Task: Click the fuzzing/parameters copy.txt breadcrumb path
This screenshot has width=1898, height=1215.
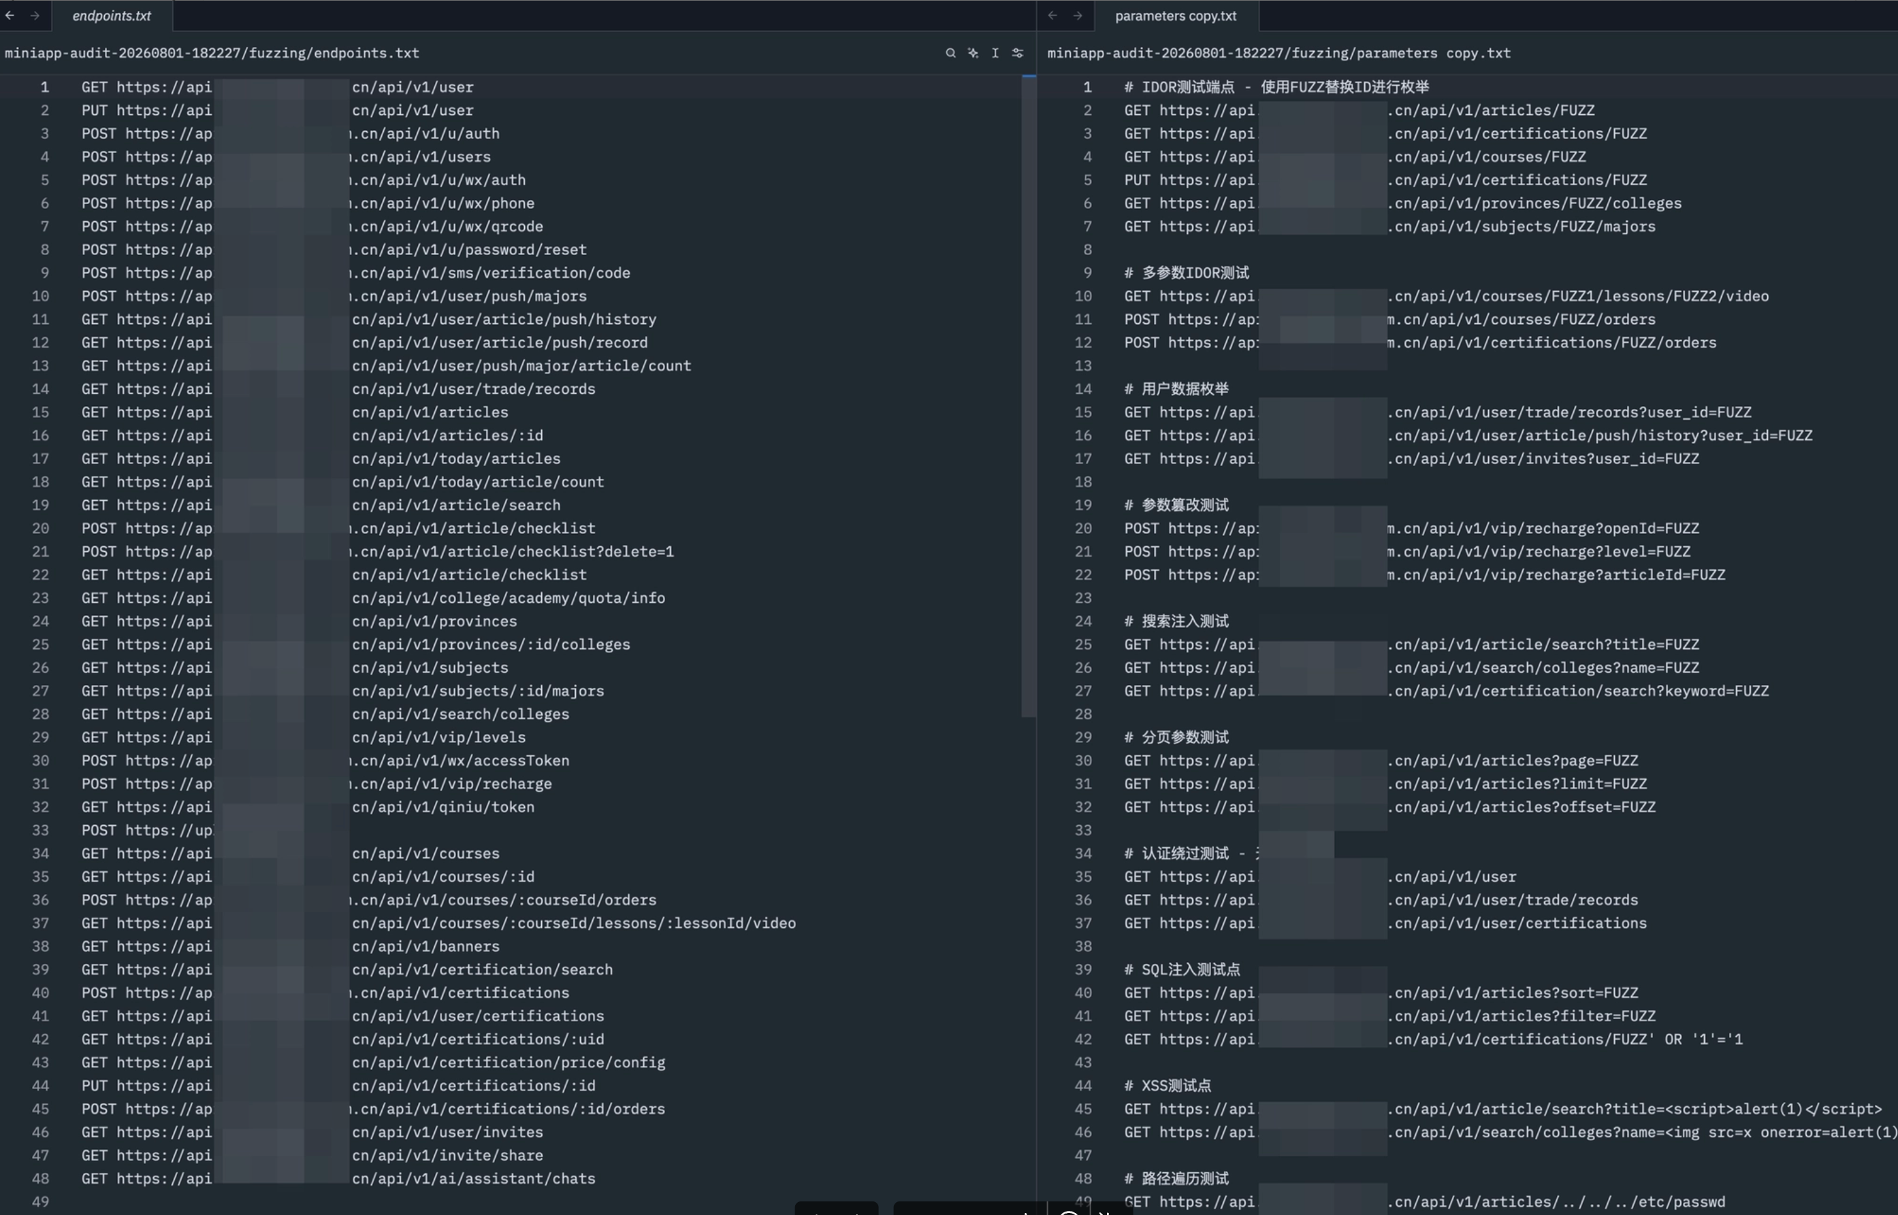Action: pos(1279,53)
